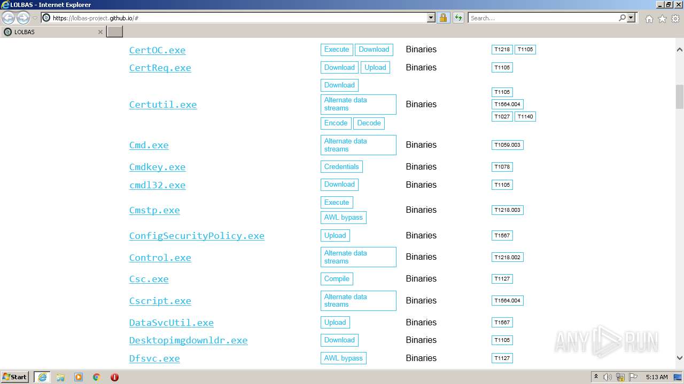
Task: Click the T1564.004 tag for Certutil.exe
Action: [x=508, y=105]
